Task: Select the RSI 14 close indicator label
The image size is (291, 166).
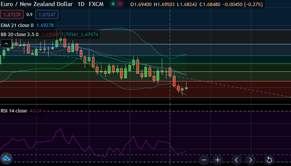Action: 14,111
